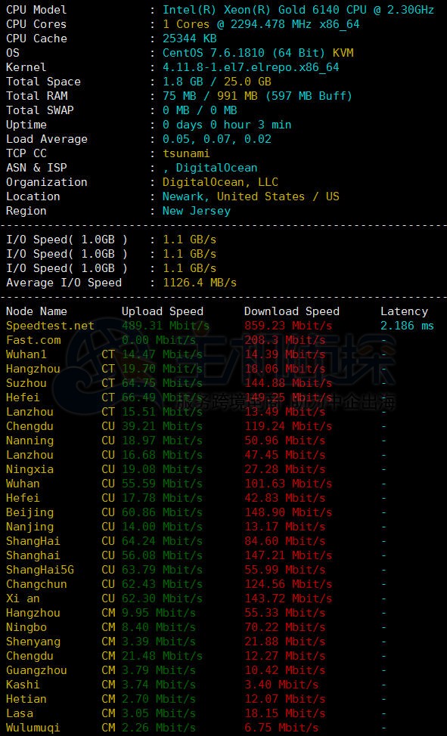
Task: Click the kernel version 4.11.8-1.el7.elrepo.x86_64
Action: tap(250, 67)
